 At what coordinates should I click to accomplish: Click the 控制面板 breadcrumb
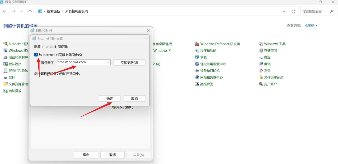click(x=54, y=11)
